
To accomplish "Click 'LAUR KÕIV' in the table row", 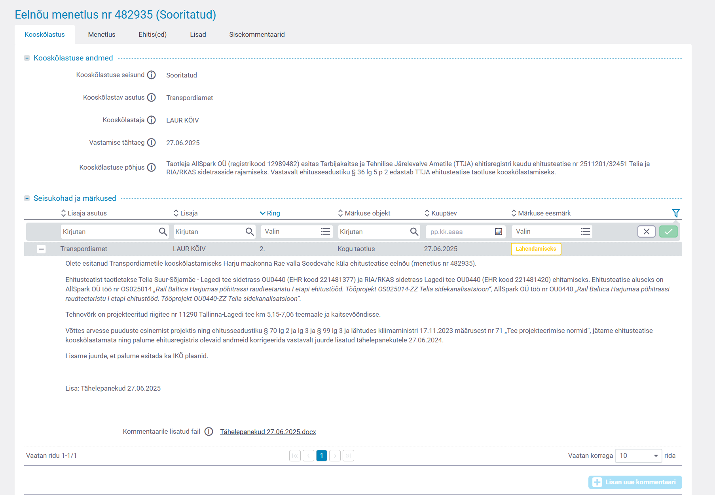I will (x=189, y=249).
